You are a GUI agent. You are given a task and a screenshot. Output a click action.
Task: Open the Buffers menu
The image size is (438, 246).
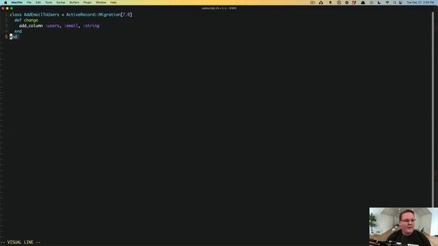coord(75,3)
